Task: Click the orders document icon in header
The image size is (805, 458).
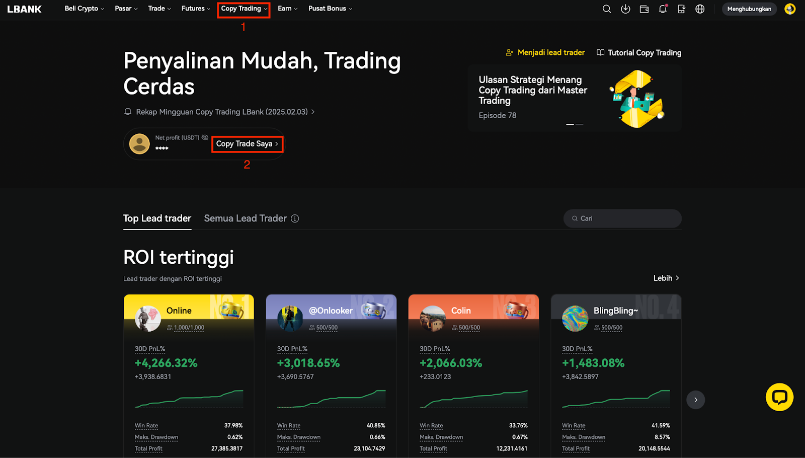Action: click(681, 9)
